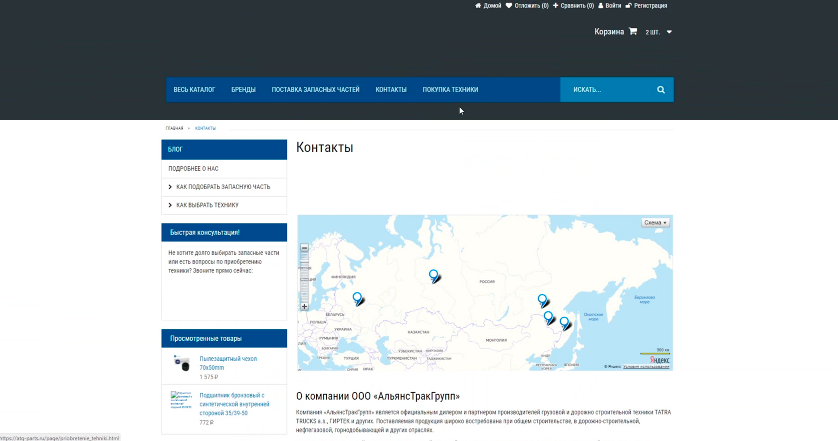Go to the Домой home link
The width and height of the screenshot is (838, 441).
488,5
